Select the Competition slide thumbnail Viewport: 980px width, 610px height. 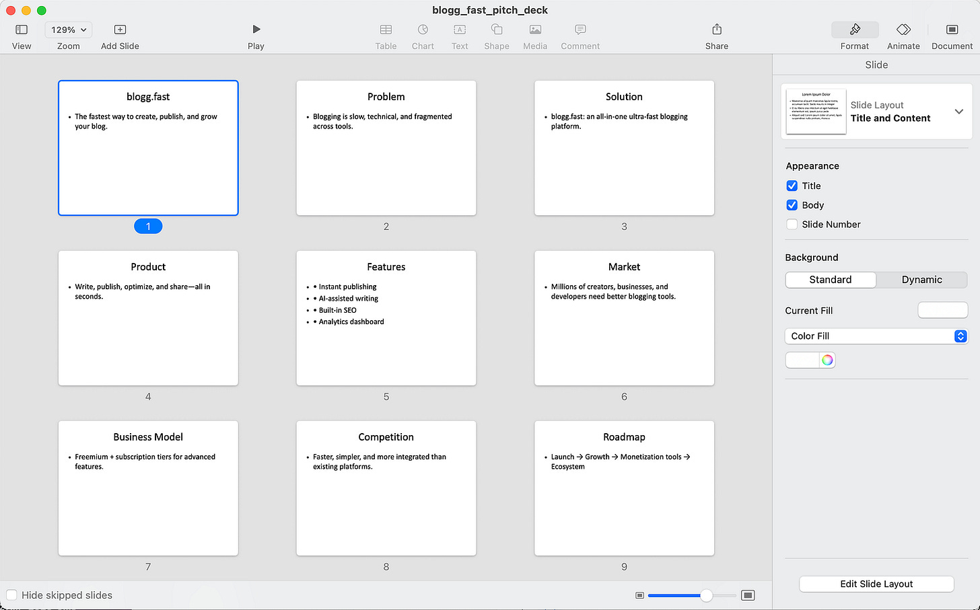pyautogui.click(x=386, y=488)
